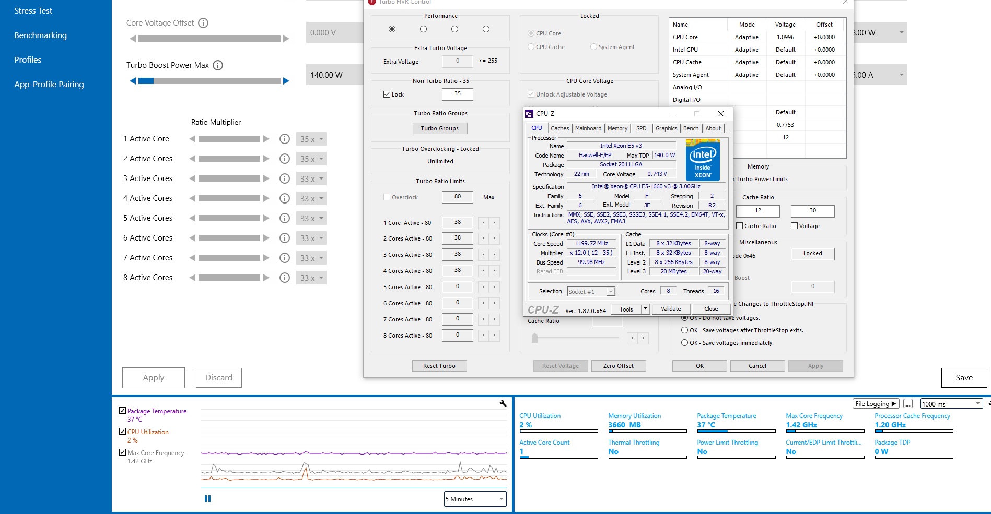This screenshot has height=514, width=991.
Task: Open the 8 Active Cores ratio dropdown
Action: [311, 278]
